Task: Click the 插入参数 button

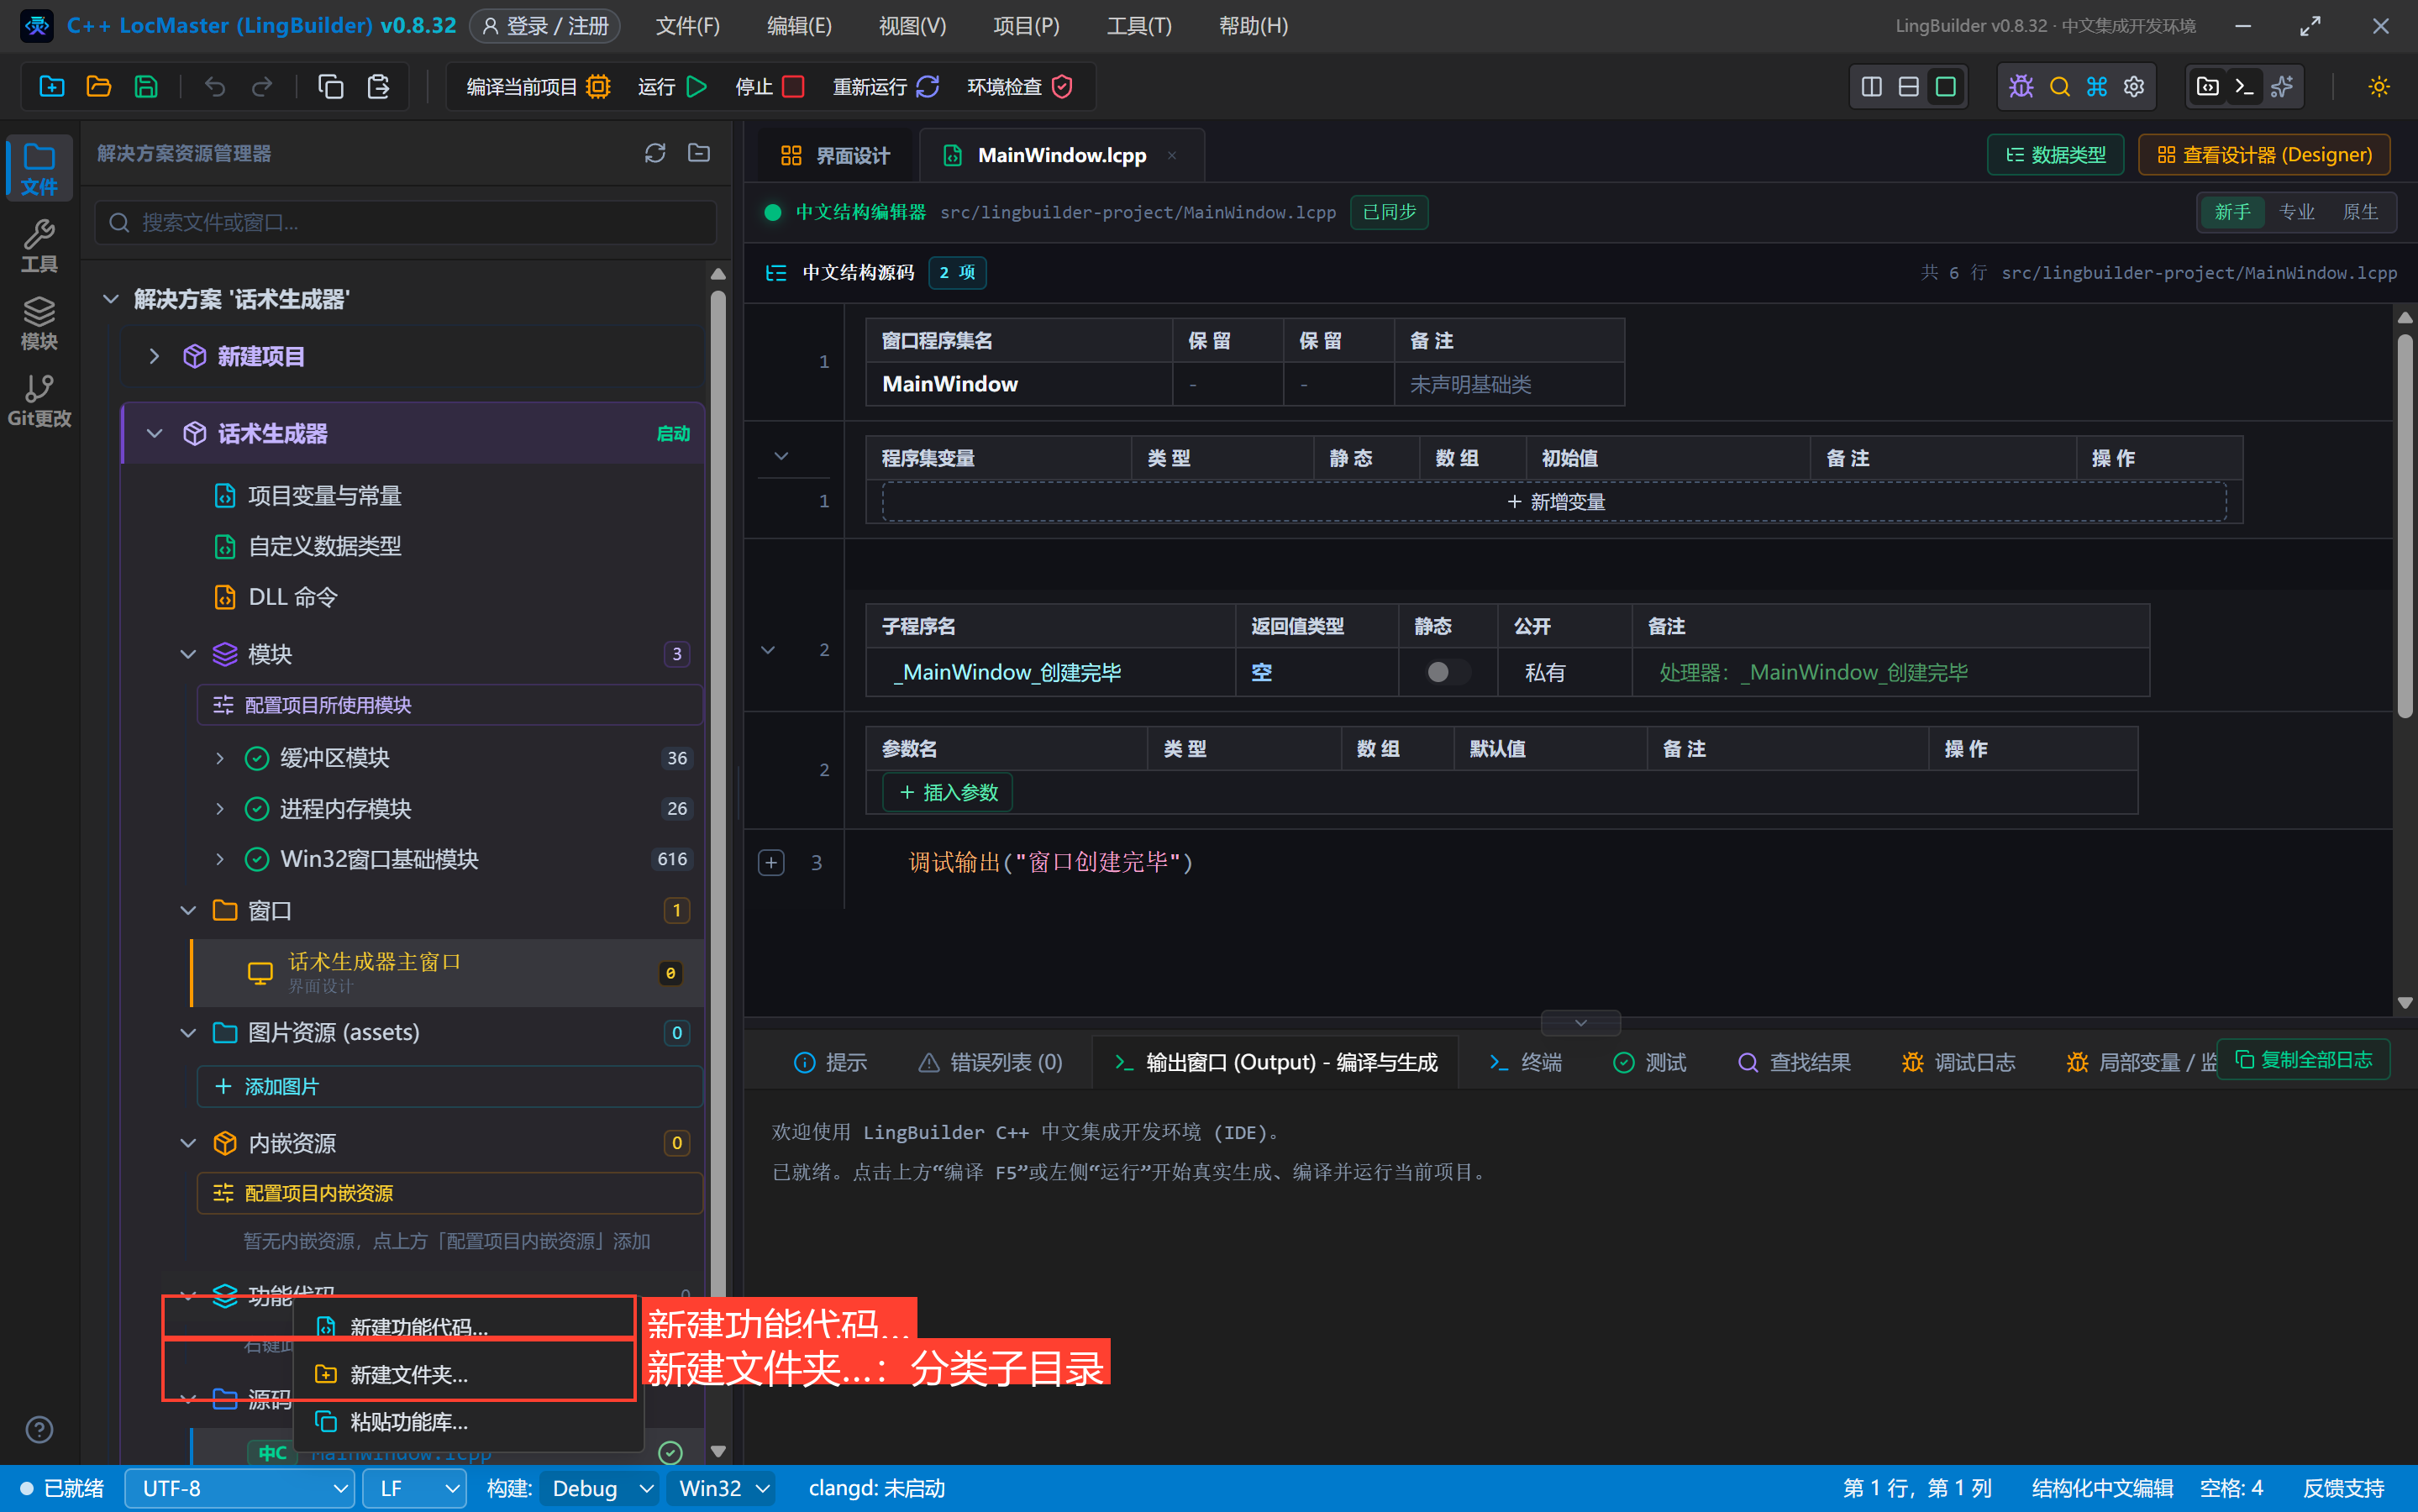Action: (947, 792)
